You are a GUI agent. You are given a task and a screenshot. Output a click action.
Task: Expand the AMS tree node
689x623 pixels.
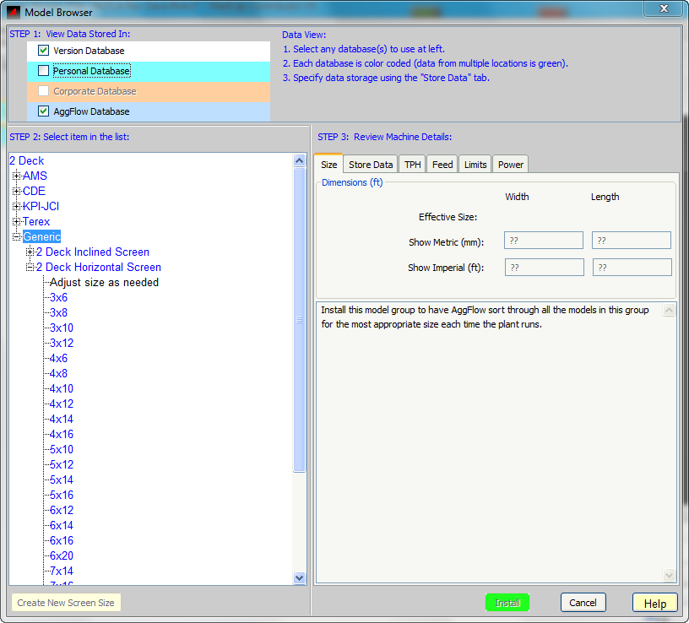pos(16,176)
